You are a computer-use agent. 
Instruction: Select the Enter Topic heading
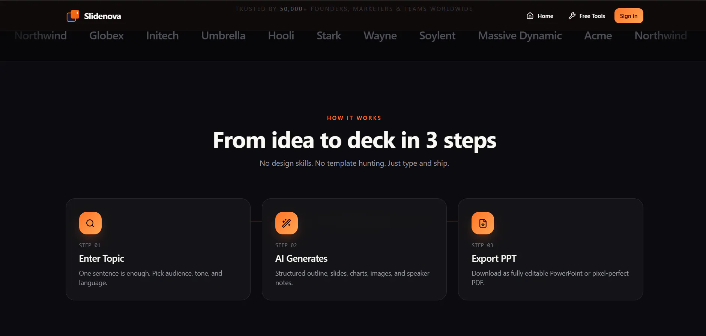(102, 259)
